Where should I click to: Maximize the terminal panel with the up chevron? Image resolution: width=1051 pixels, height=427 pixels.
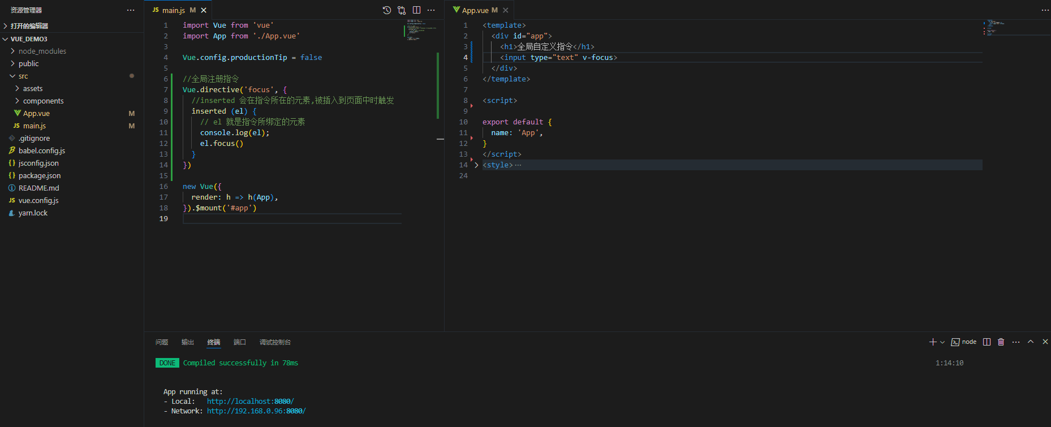click(x=1031, y=342)
